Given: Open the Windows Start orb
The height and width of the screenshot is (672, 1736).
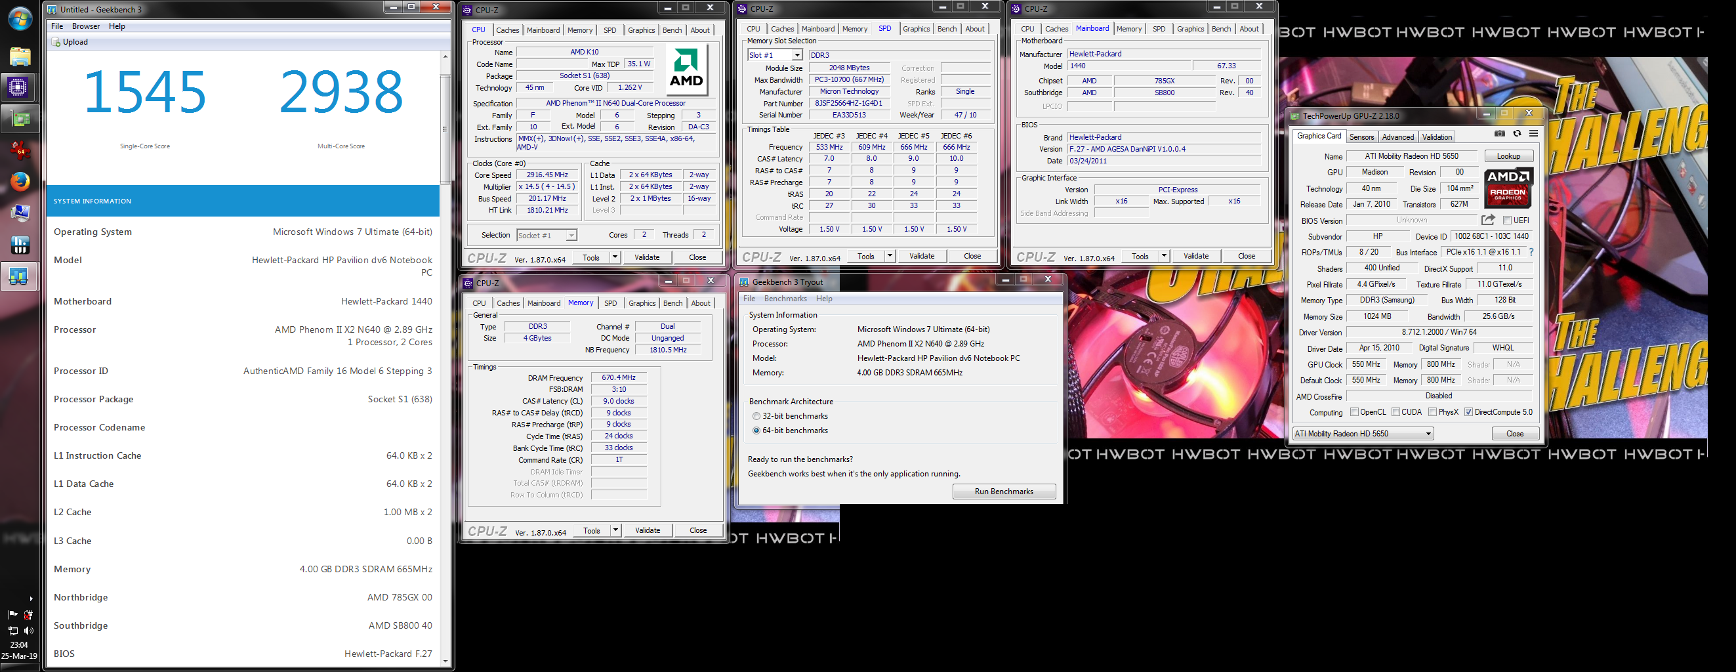Looking at the screenshot, I should 20,18.
